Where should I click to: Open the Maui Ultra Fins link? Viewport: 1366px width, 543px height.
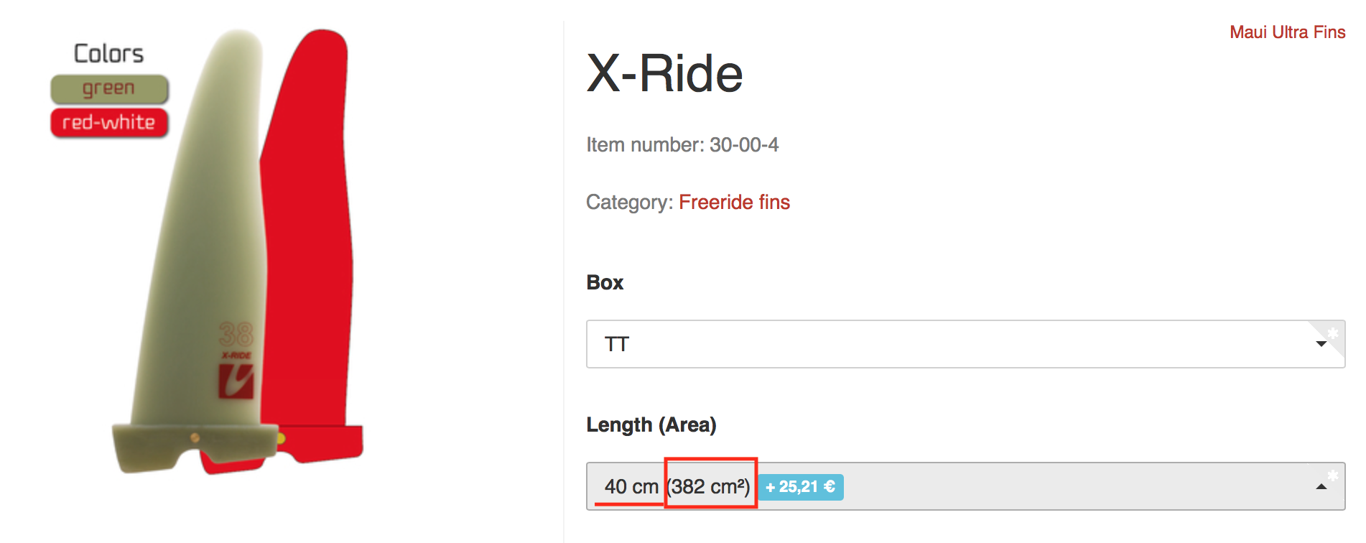click(x=1287, y=32)
